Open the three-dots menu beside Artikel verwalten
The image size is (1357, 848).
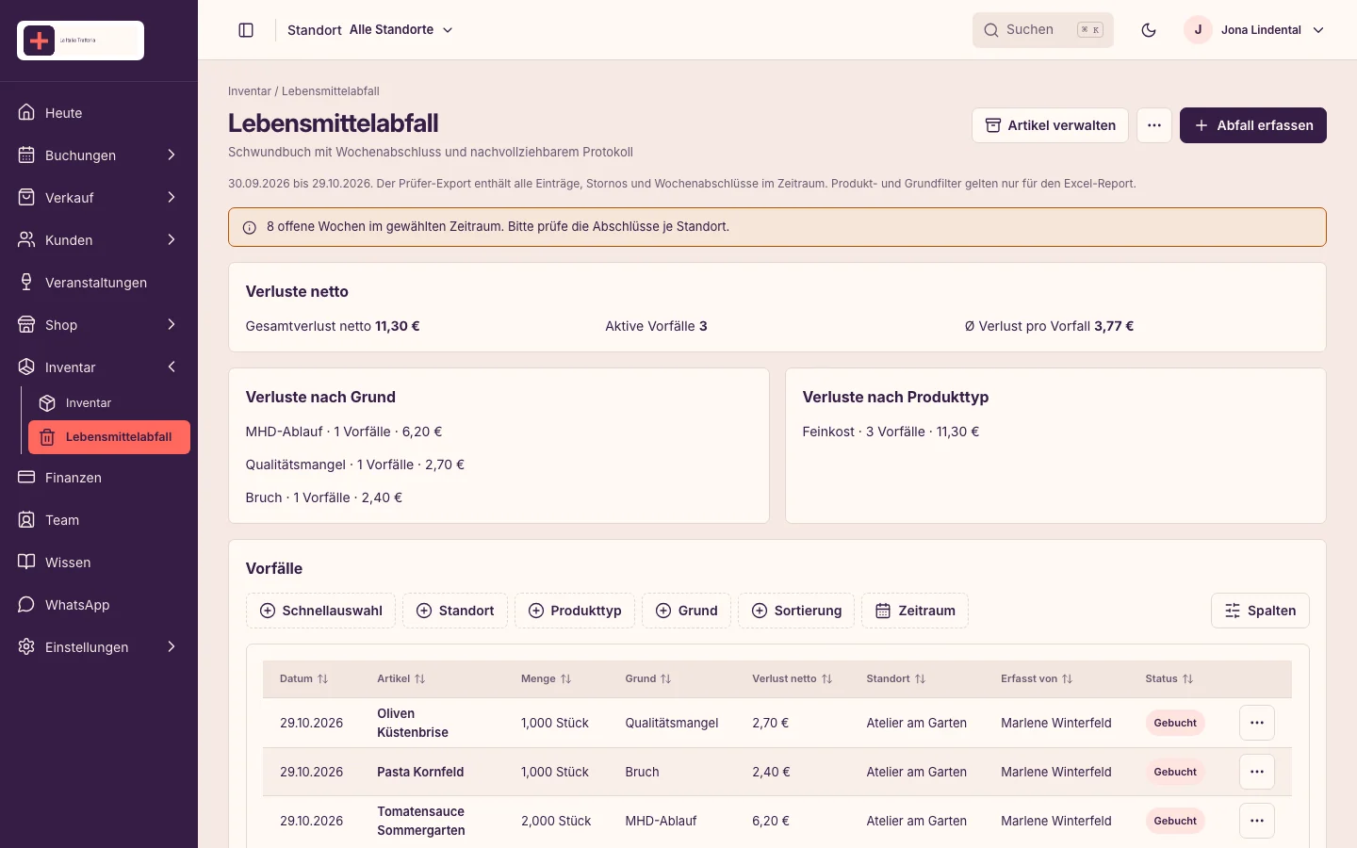tap(1154, 125)
